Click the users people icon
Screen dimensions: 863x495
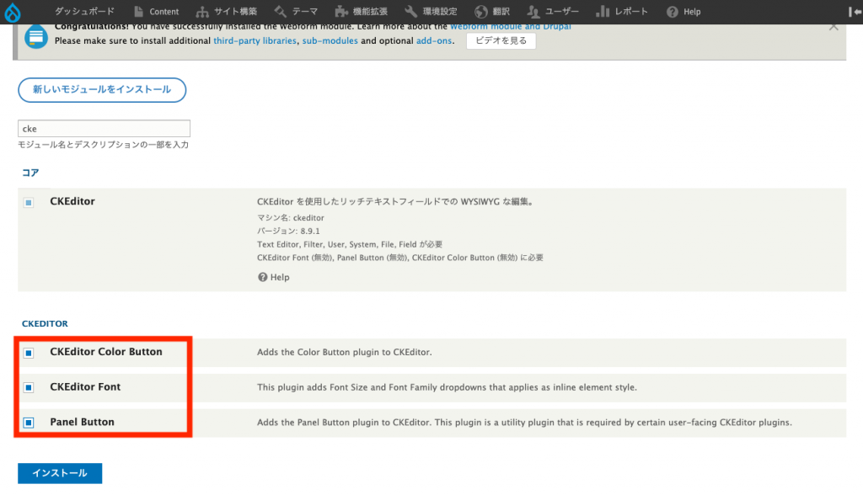533,12
